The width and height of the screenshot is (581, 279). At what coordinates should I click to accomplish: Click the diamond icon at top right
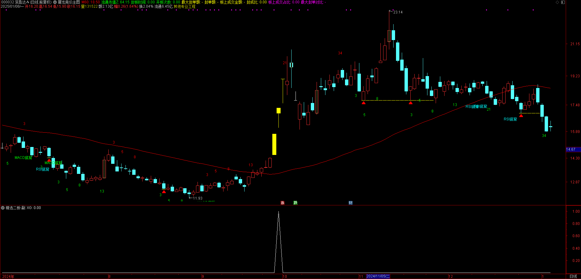tap(557, 2)
